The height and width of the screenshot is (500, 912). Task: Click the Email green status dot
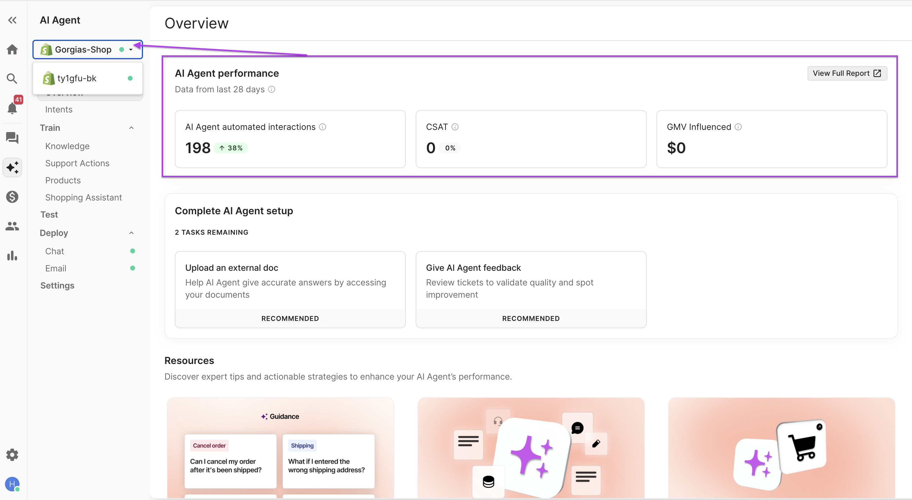click(133, 268)
